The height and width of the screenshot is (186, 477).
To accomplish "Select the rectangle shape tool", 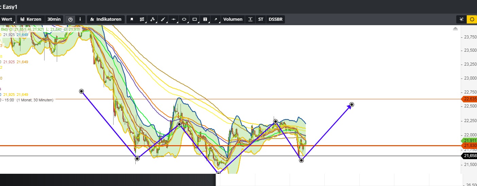I will [x=195, y=19].
